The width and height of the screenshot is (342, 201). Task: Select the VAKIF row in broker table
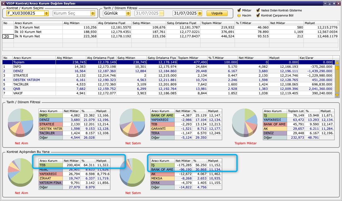click(x=167, y=93)
